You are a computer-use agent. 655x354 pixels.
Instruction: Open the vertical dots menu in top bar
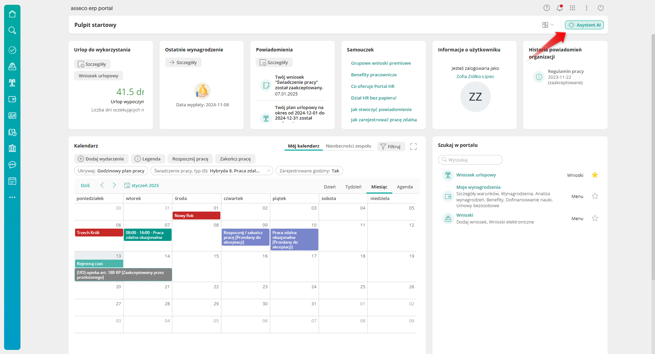point(587,8)
